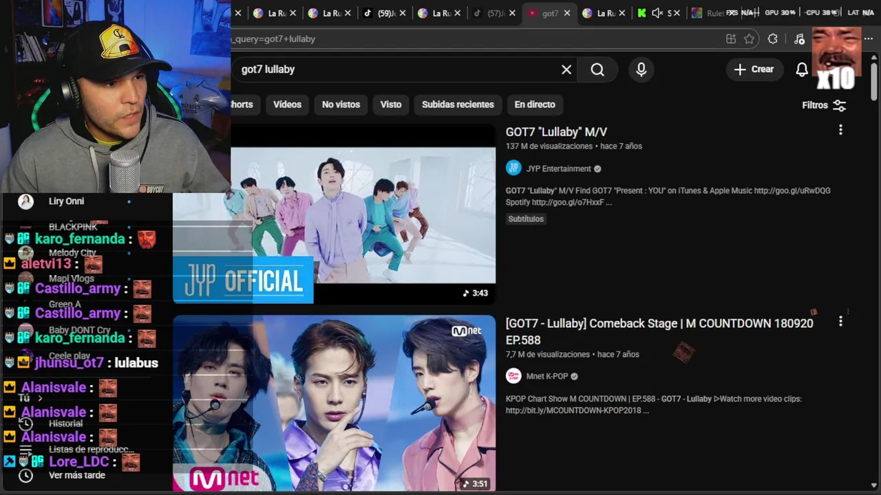Expand the 'Tú' sidebar section
881x495 pixels.
pos(30,398)
